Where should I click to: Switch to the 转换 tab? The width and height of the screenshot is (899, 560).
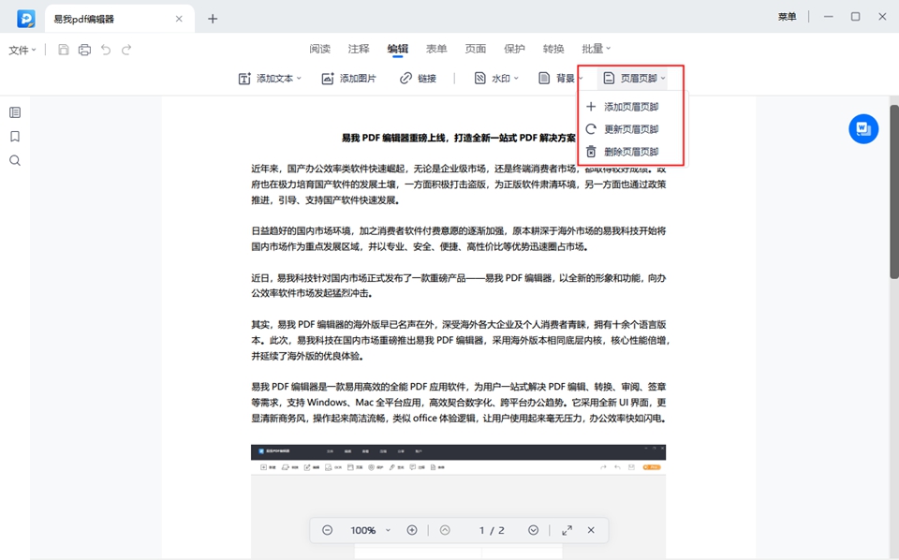coord(553,49)
